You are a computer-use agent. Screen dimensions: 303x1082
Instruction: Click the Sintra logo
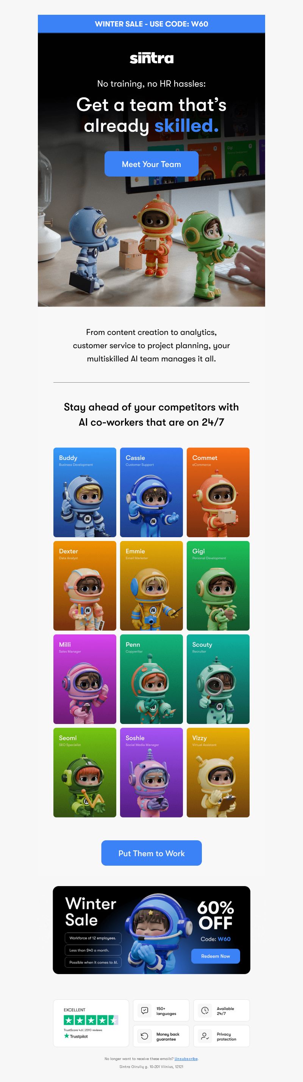tap(151, 58)
